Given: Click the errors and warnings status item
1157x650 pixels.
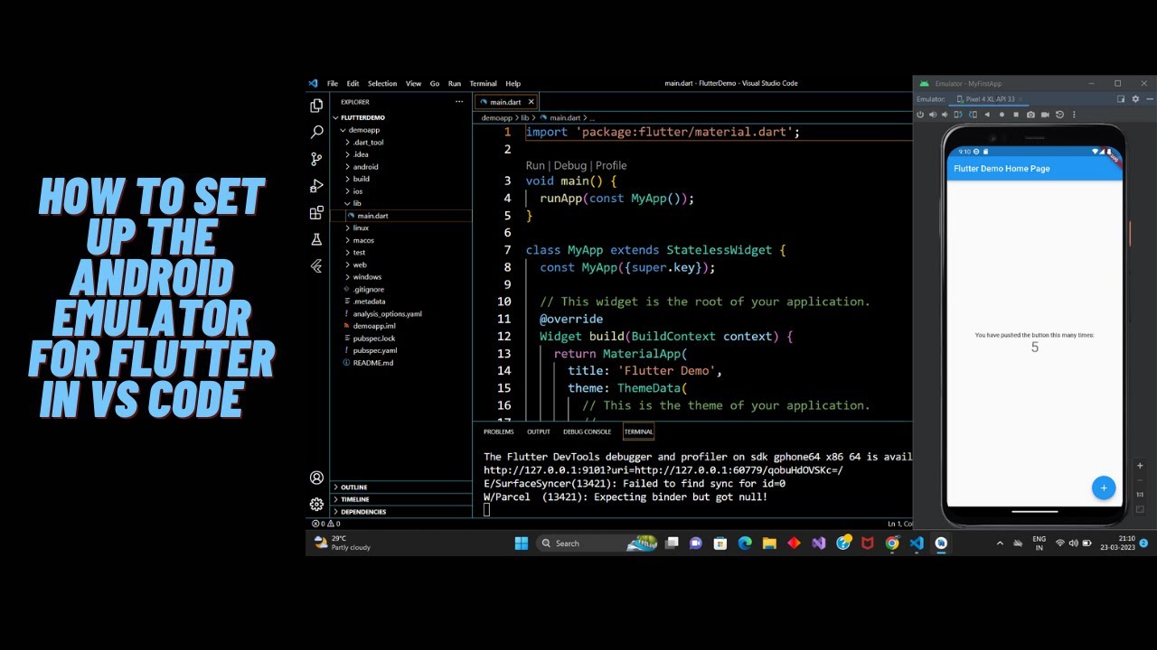Looking at the screenshot, I should (325, 524).
